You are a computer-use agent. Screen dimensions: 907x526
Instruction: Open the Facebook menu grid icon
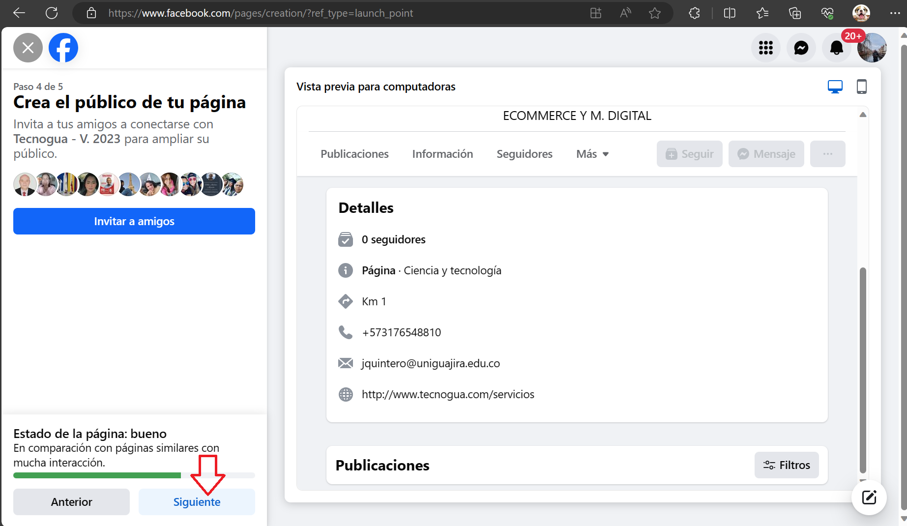pos(765,48)
